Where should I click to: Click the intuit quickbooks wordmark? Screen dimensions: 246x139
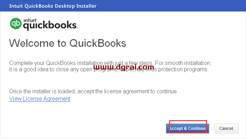[51, 24]
